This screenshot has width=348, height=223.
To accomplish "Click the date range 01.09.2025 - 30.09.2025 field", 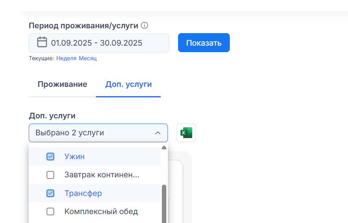I will (x=97, y=43).
